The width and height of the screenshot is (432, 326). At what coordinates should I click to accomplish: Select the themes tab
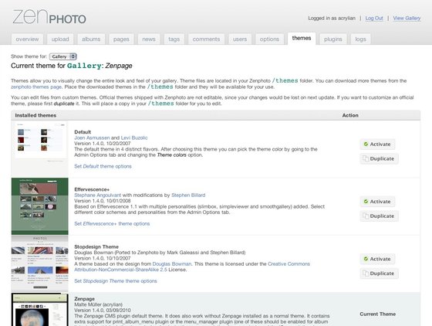302,39
